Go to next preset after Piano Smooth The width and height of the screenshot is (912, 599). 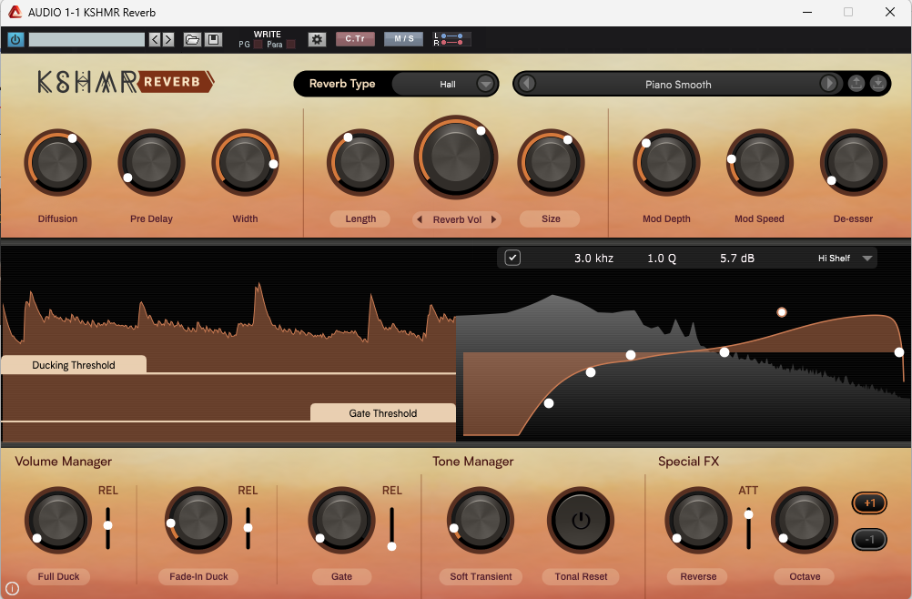point(829,84)
